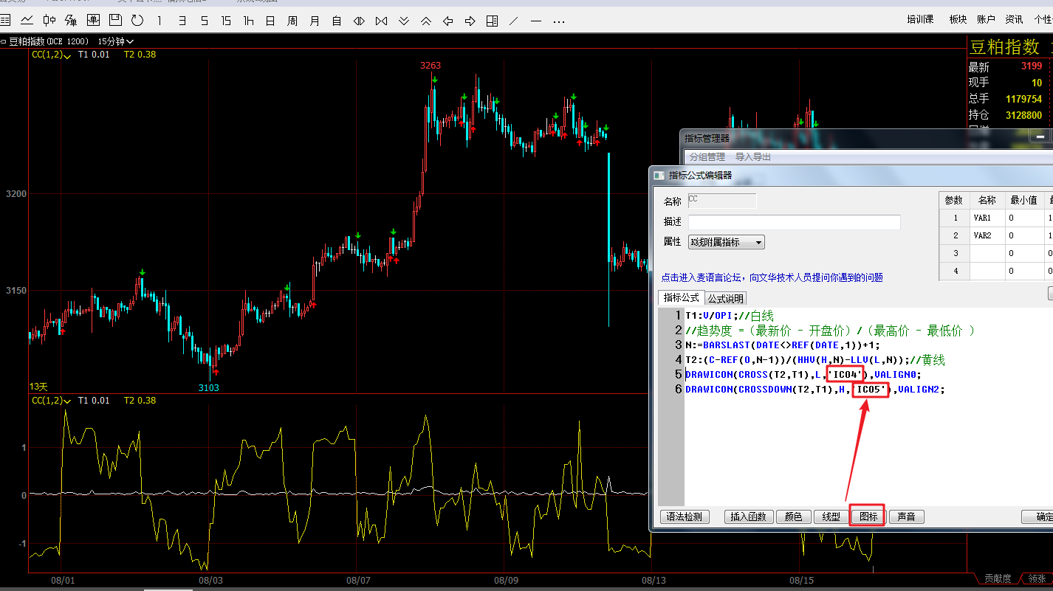Click the 插入函数 button
The height and width of the screenshot is (591, 1053).
click(x=748, y=516)
